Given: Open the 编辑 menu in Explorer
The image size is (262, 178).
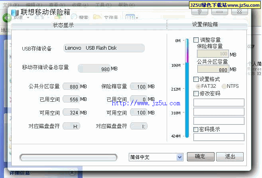Looking at the screenshot, I should [34, 5].
